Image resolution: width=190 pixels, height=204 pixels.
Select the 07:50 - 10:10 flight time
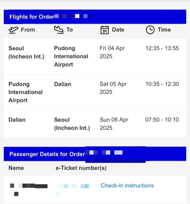click(162, 120)
